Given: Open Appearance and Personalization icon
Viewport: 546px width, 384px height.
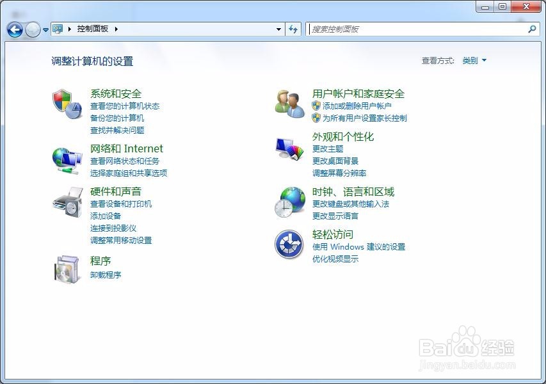Looking at the screenshot, I should point(289,148).
